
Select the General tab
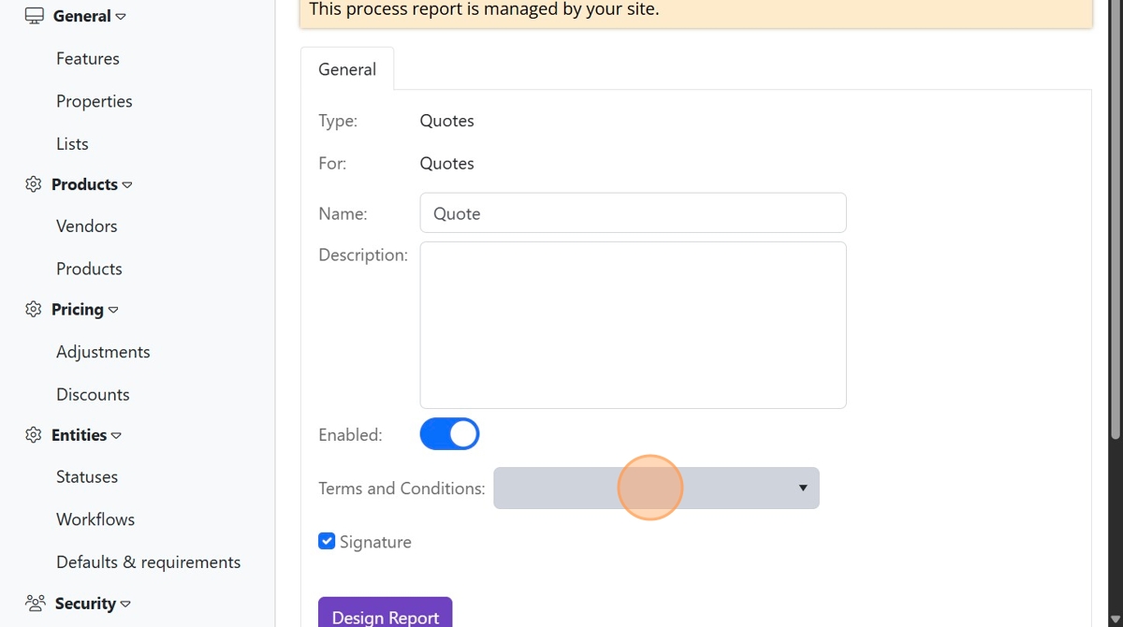click(347, 69)
